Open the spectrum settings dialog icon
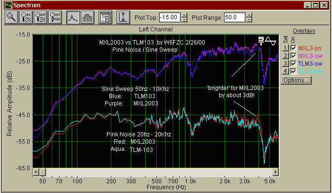 click(106, 17)
